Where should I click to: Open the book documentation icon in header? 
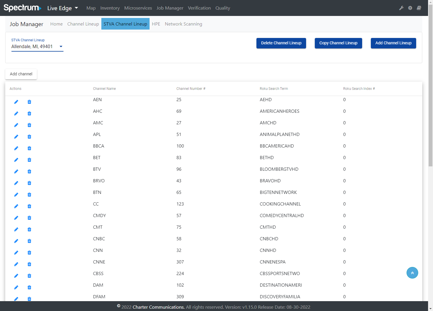[419, 8]
